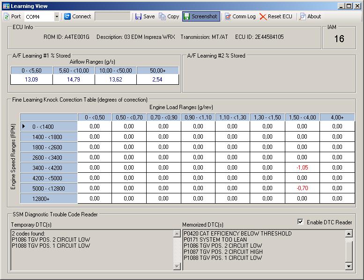The height and width of the screenshot is (280, 364).
Task: Click the -1,05 knock correction cell
Action: (302, 168)
